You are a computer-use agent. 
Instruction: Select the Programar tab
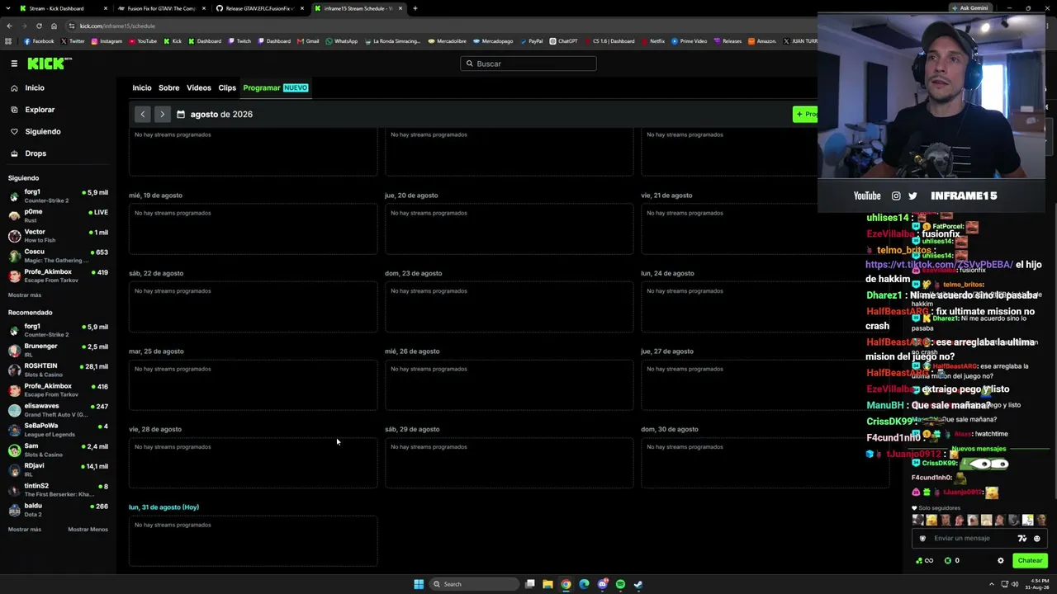276,87
